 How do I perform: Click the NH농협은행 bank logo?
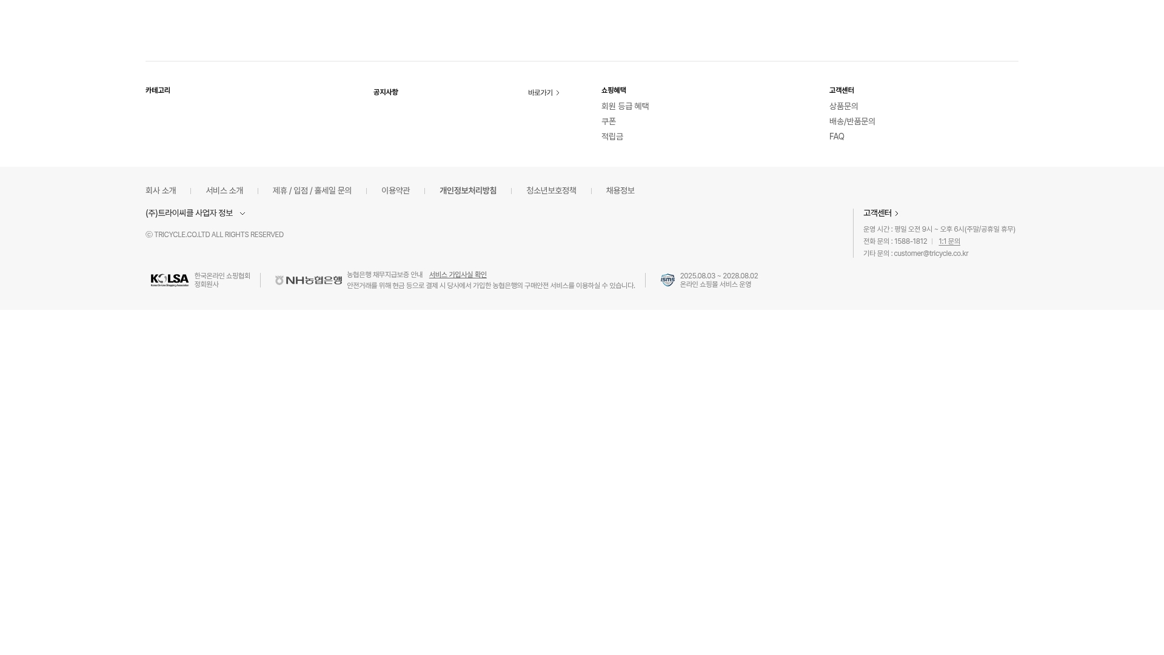tap(309, 280)
